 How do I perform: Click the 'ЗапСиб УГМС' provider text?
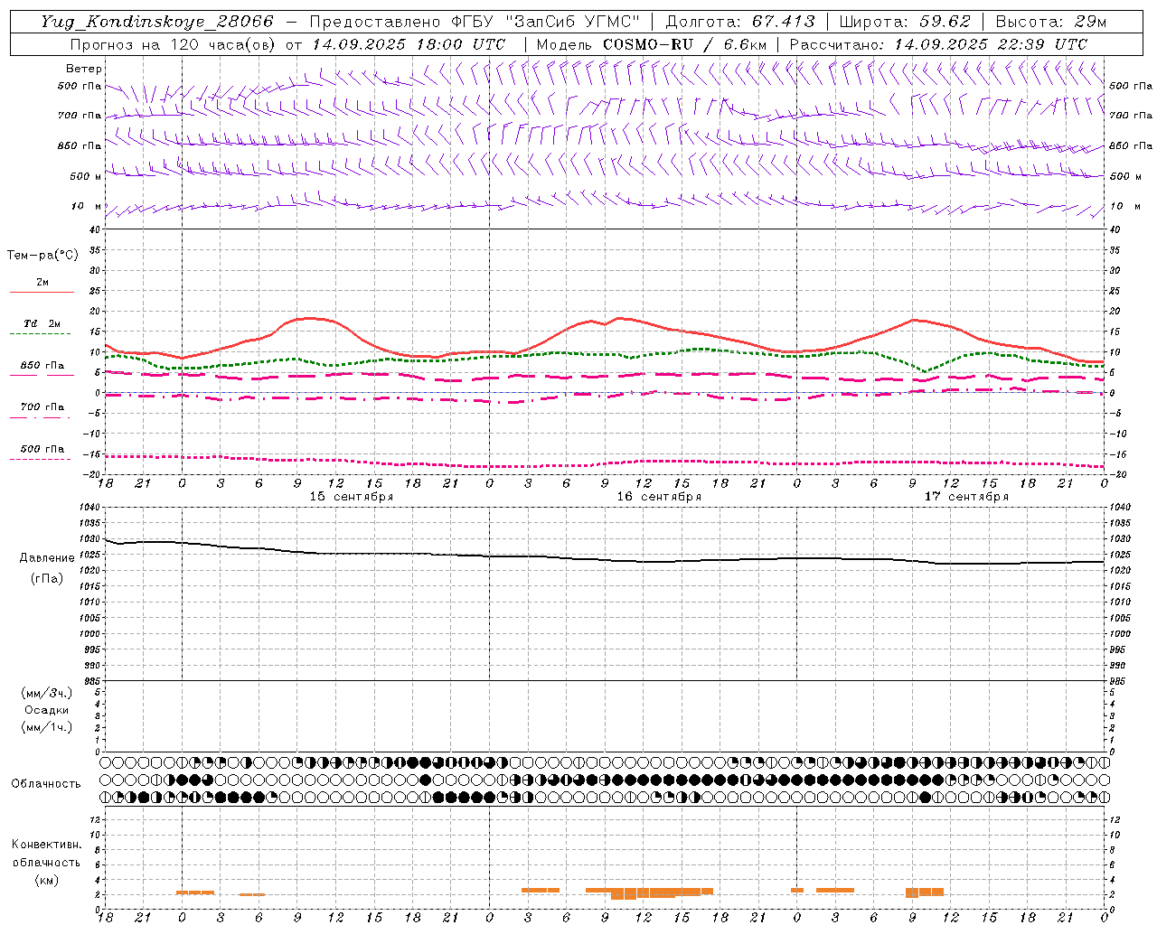click(574, 22)
